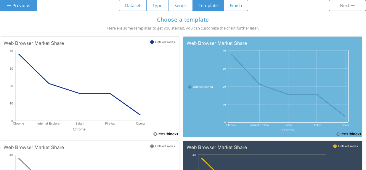Click dark blue legend dot in first template
Image resolution: width=366 pixels, height=170 pixels.
[152, 42]
